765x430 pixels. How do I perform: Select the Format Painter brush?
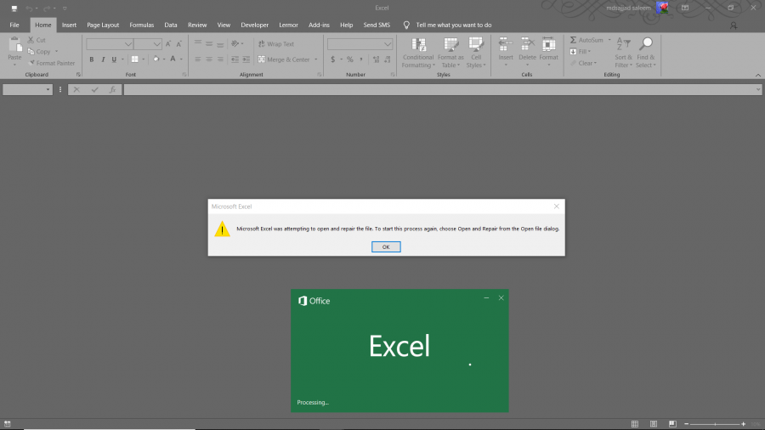(x=31, y=63)
